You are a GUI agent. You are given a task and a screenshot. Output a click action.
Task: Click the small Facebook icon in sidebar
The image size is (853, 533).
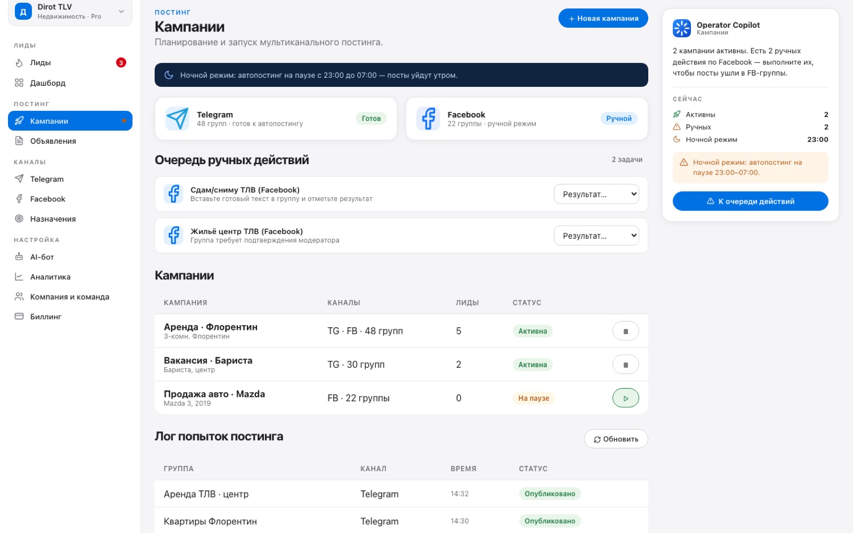click(x=19, y=199)
